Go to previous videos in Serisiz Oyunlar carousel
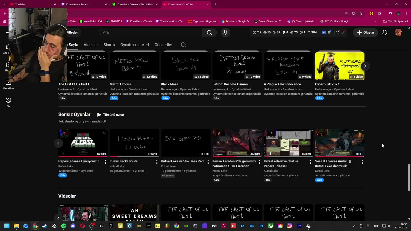Viewport: 411px width, 231px height. tap(58, 143)
